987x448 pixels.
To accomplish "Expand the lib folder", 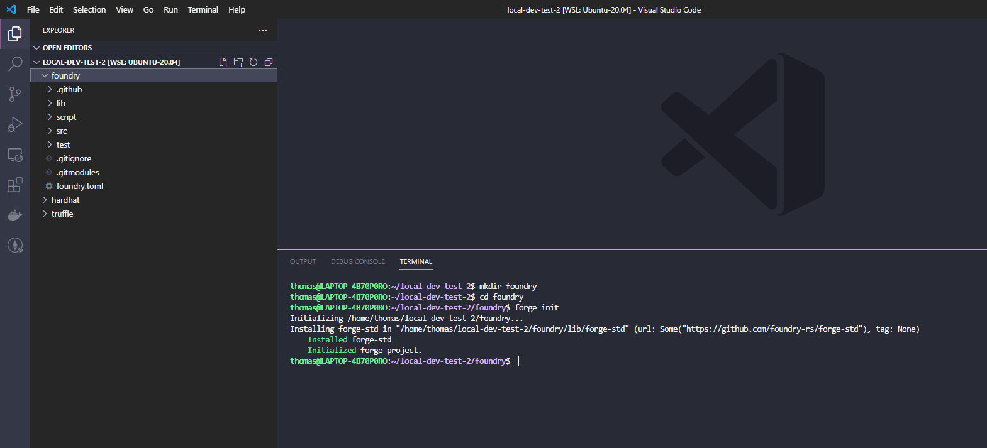I will pos(50,103).
